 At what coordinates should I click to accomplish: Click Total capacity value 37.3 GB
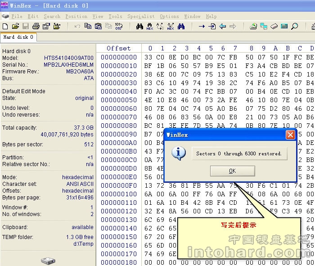coord(84,128)
